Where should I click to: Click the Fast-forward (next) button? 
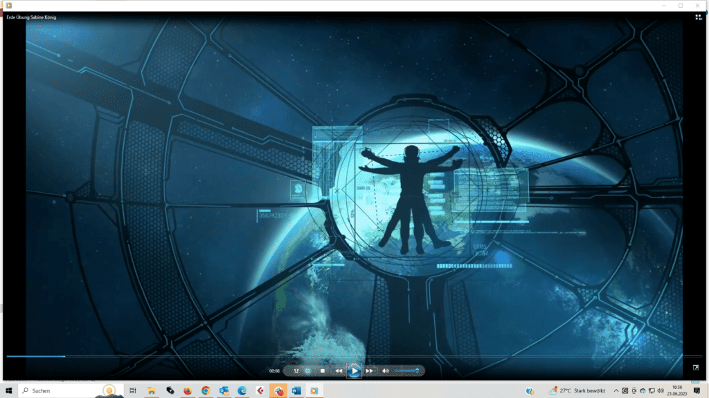click(x=370, y=371)
